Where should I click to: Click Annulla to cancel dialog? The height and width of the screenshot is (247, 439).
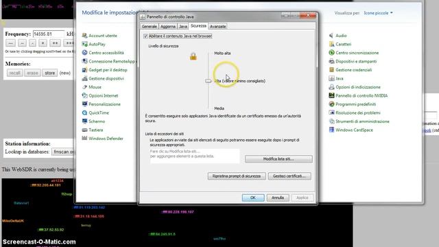277,198
